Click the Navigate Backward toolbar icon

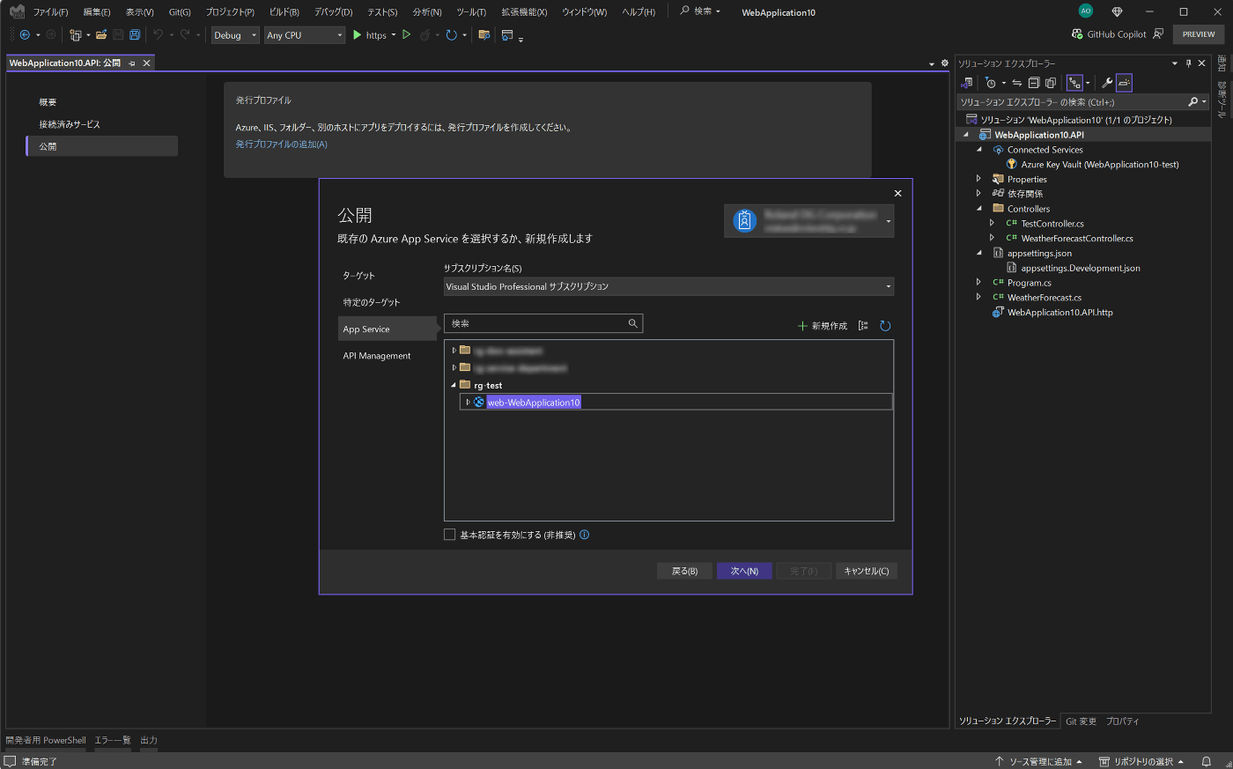coord(25,35)
